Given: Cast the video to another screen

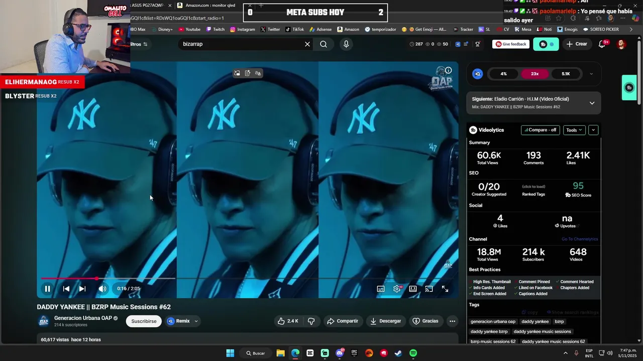Looking at the screenshot, I should coord(429,289).
